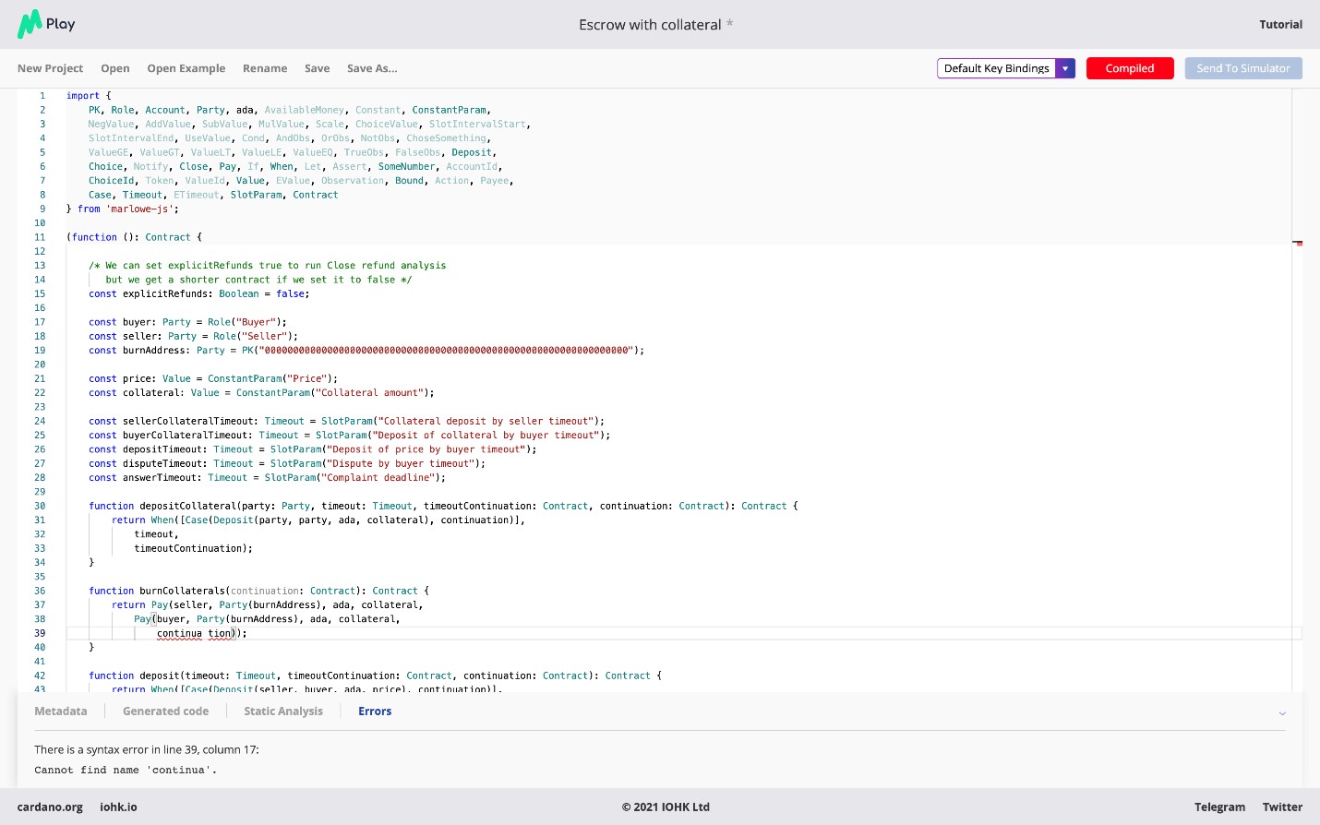Screen dimensions: 1320x825
Task: Open the Default Key Bindings dropdown
Action: [1006, 68]
